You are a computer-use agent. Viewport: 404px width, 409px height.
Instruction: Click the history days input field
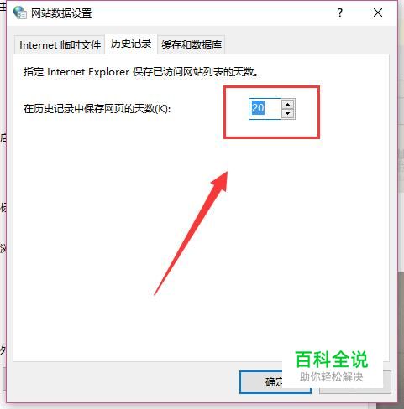click(x=265, y=109)
